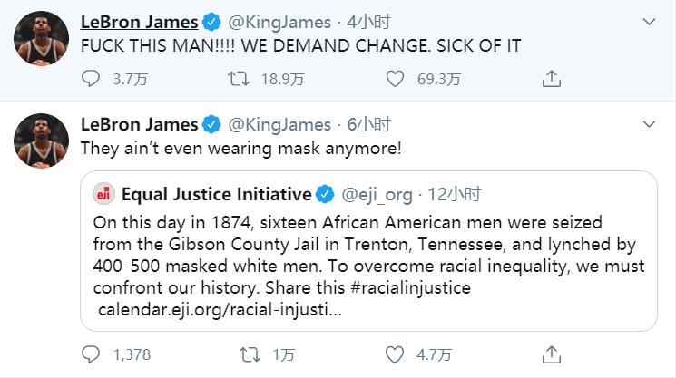Reply to the "FUCK THIS MAN" tweet
The image size is (676, 378).
[x=92, y=80]
